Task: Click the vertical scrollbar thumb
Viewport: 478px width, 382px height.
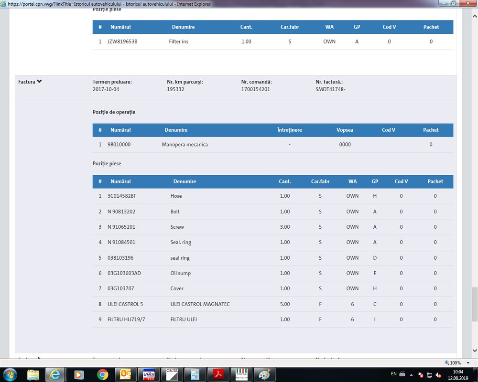Action: point(475,304)
